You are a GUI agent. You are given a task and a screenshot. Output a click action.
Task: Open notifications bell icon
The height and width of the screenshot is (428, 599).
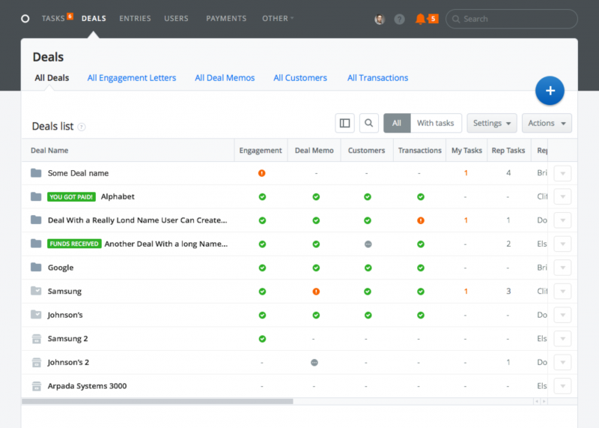point(420,19)
